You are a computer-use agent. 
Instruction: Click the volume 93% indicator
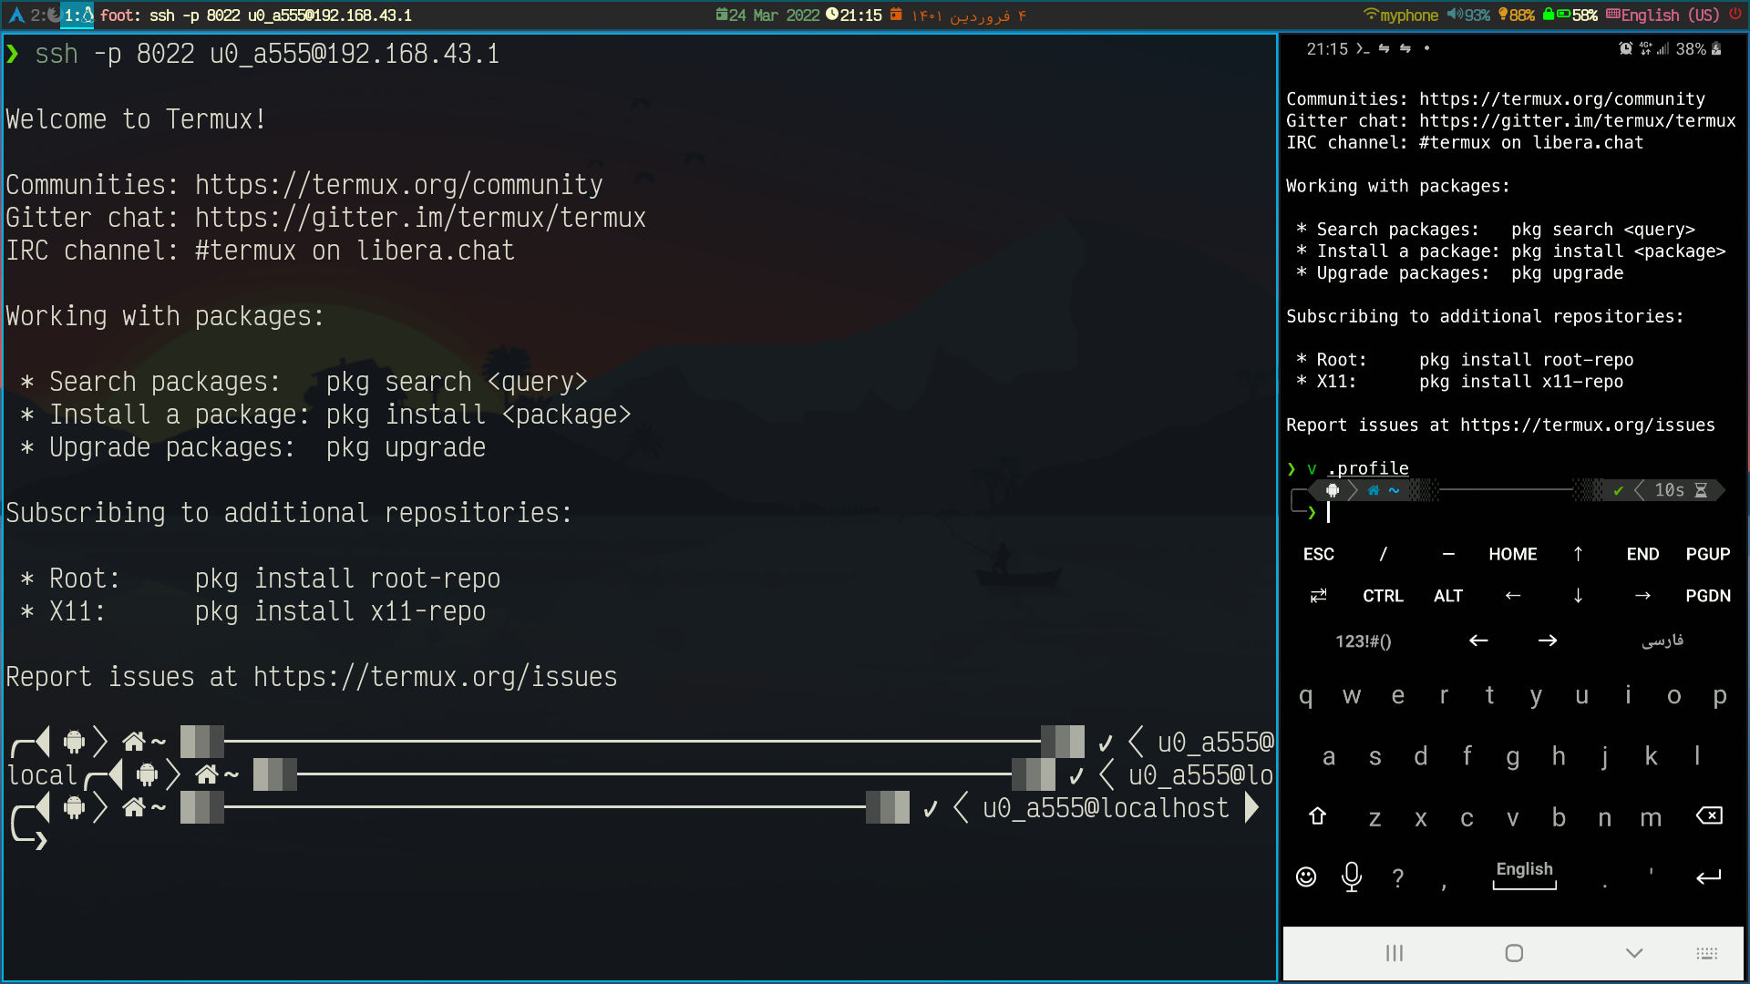(x=1469, y=15)
